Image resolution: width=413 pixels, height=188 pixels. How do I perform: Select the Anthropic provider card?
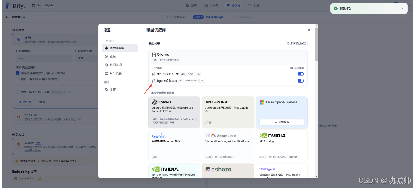click(228, 112)
